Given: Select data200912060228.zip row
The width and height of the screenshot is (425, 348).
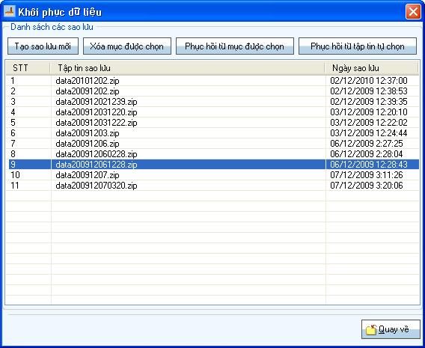Looking at the screenshot, I should [x=212, y=154].
